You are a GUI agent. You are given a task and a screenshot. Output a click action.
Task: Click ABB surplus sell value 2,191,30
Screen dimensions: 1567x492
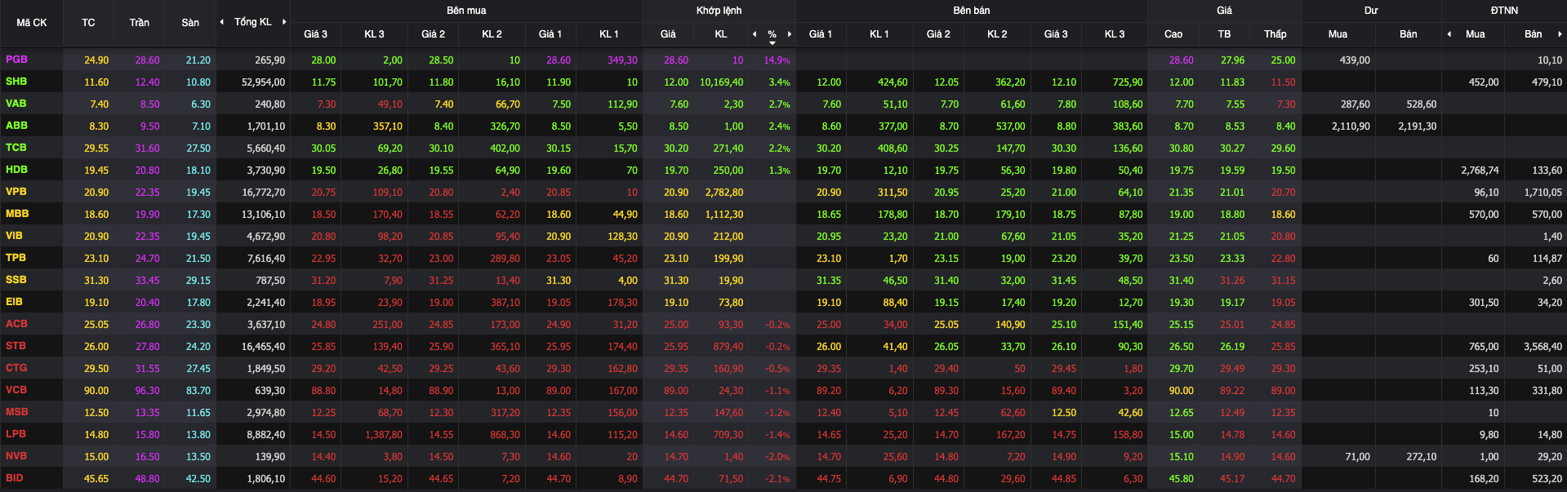point(1418,126)
